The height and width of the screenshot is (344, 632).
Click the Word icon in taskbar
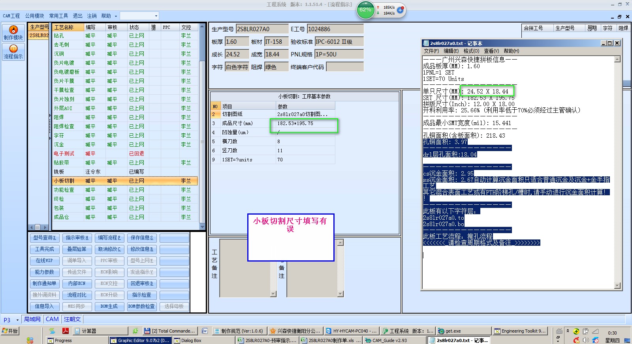click(205, 331)
